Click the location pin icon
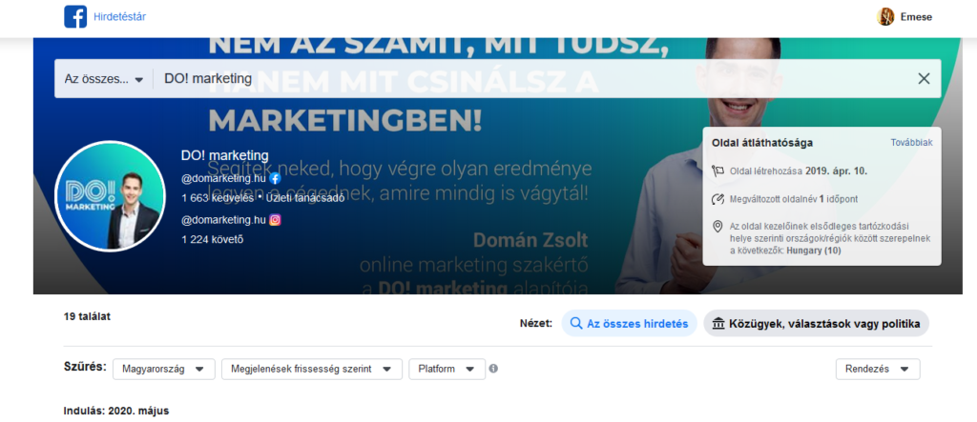The height and width of the screenshot is (422, 977). click(717, 226)
